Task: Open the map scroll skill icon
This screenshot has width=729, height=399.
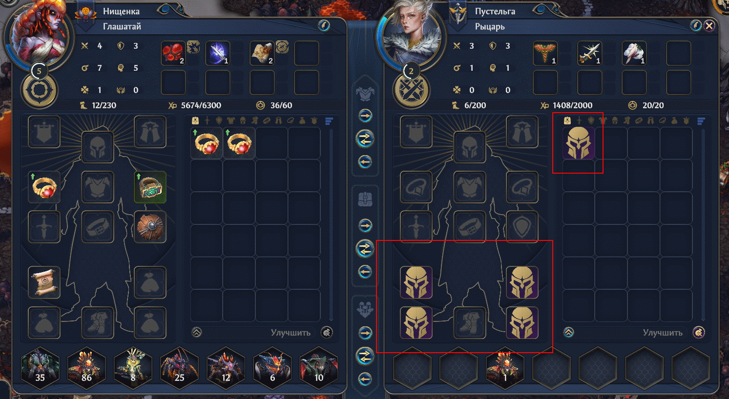Action: pos(262,53)
